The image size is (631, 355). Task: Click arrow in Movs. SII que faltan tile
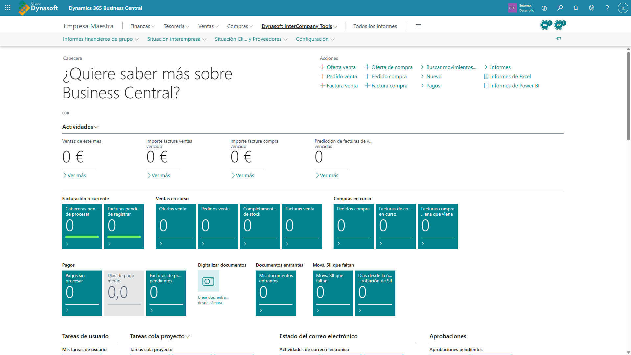pyautogui.click(x=318, y=310)
